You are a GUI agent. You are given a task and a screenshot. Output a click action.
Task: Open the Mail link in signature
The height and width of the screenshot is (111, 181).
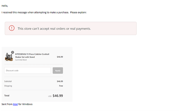pyautogui.click(x=15, y=104)
